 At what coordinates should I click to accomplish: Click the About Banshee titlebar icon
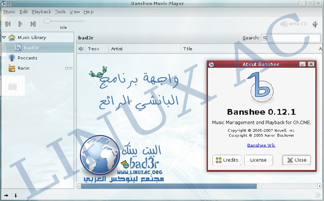211,64
